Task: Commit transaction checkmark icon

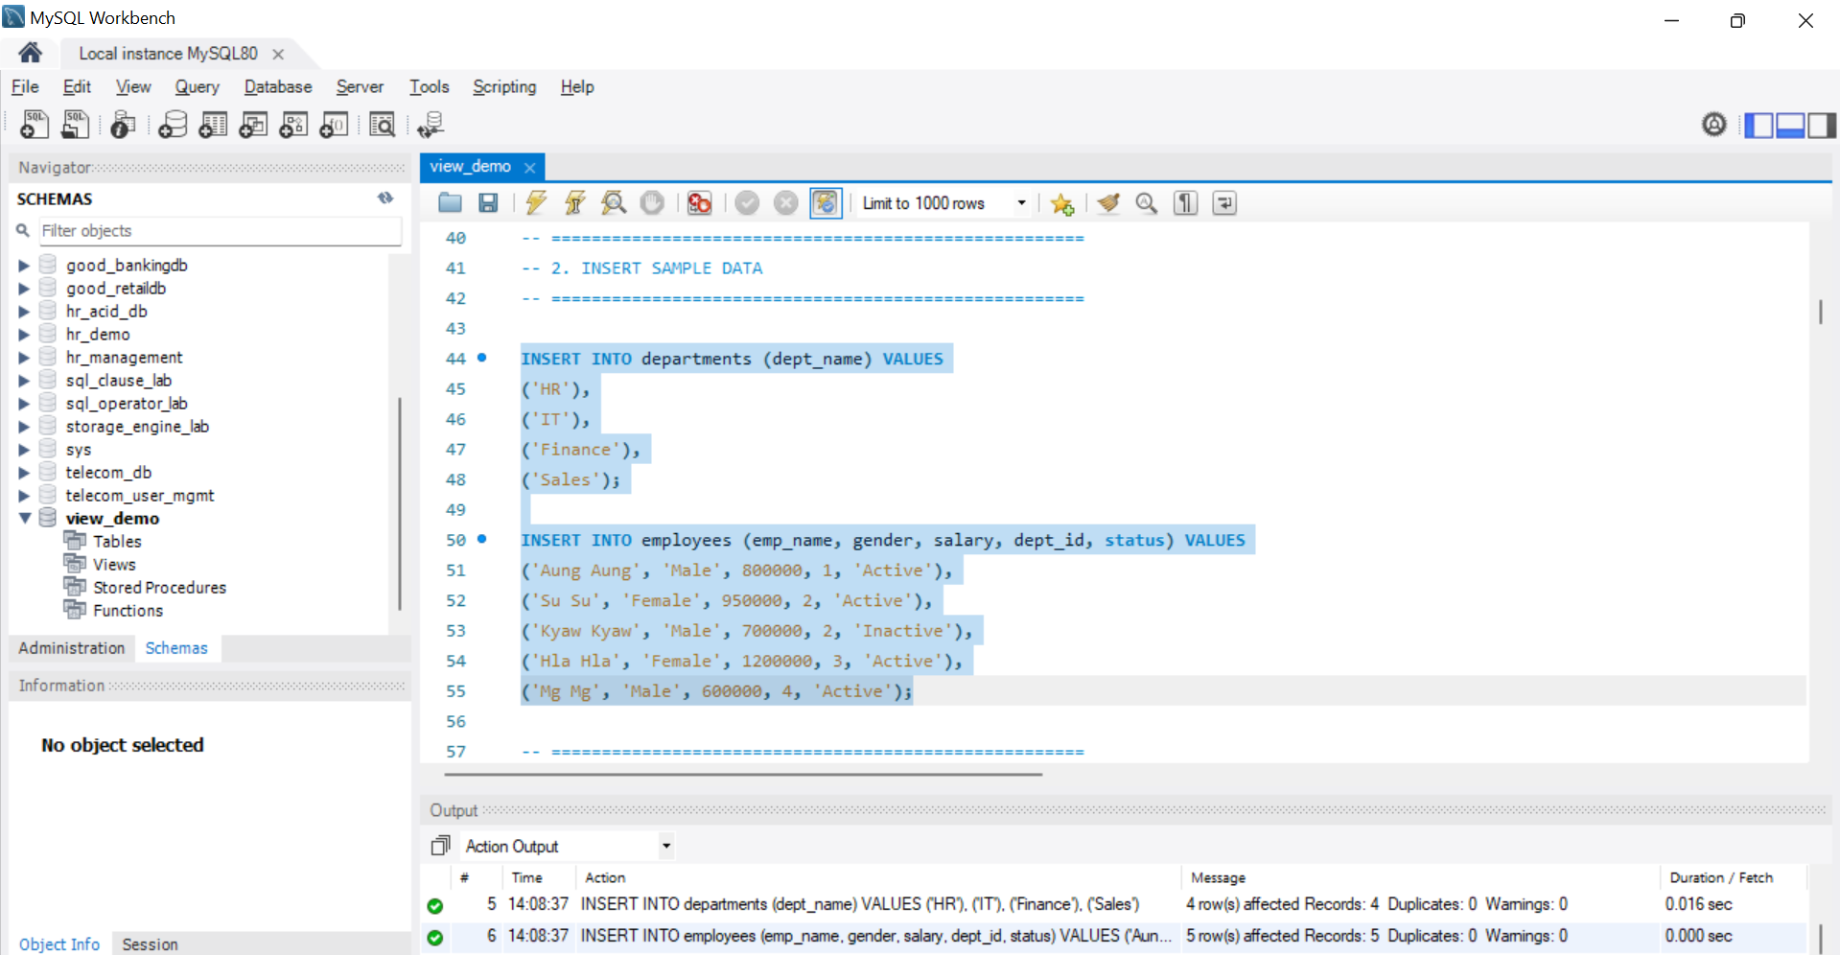Action: click(747, 202)
